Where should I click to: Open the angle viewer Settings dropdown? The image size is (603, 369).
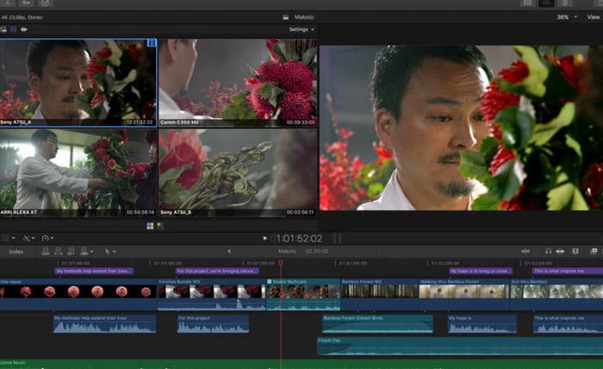[301, 29]
